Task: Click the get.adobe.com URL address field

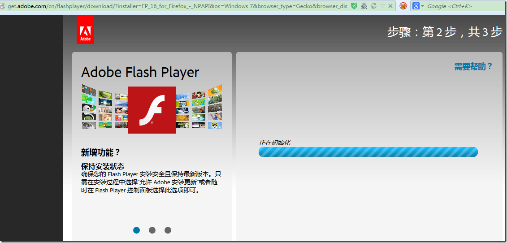Action: [178, 6]
